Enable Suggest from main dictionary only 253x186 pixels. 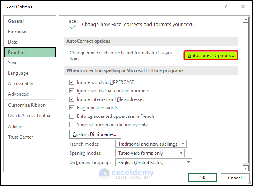pos(71,125)
